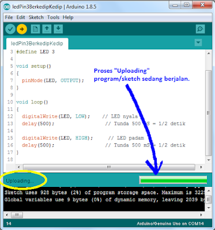
Task: Click the Upload arrow button
Action: pos(22,29)
